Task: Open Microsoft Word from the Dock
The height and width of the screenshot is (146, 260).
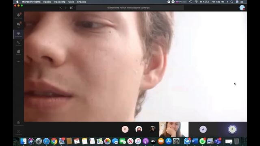Action: tap(195, 141)
